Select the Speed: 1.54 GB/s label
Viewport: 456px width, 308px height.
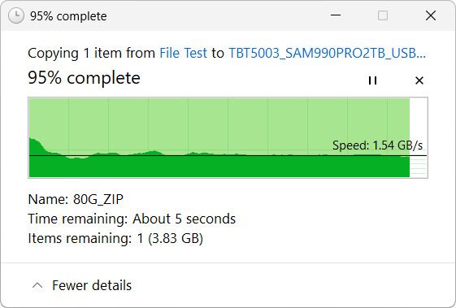(377, 145)
